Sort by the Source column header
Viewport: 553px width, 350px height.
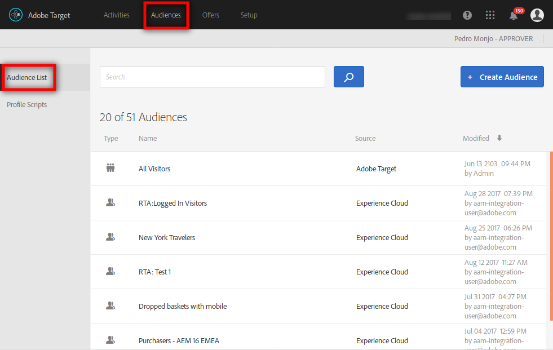(365, 139)
